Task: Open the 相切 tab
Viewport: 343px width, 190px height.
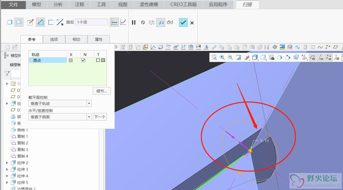Action: (x=76, y=39)
